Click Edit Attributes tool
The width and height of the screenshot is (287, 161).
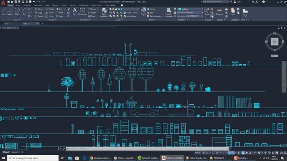click(154, 16)
